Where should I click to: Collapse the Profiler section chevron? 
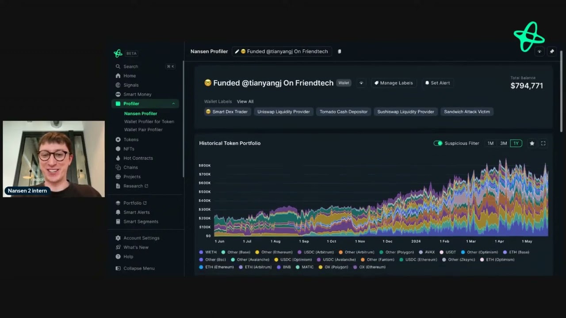tap(173, 104)
